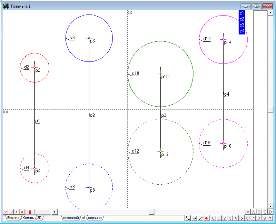Click number button 4 in bottom toolbar

point(236,218)
